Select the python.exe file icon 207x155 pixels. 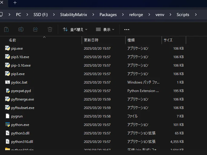click(x=8, y=124)
